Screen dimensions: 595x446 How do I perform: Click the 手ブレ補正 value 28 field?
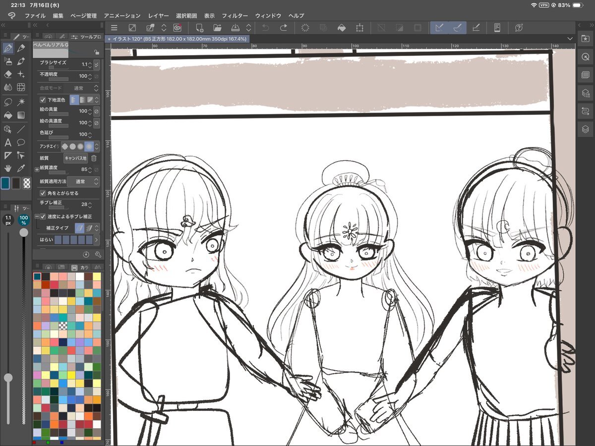pyautogui.click(x=84, y=204)
